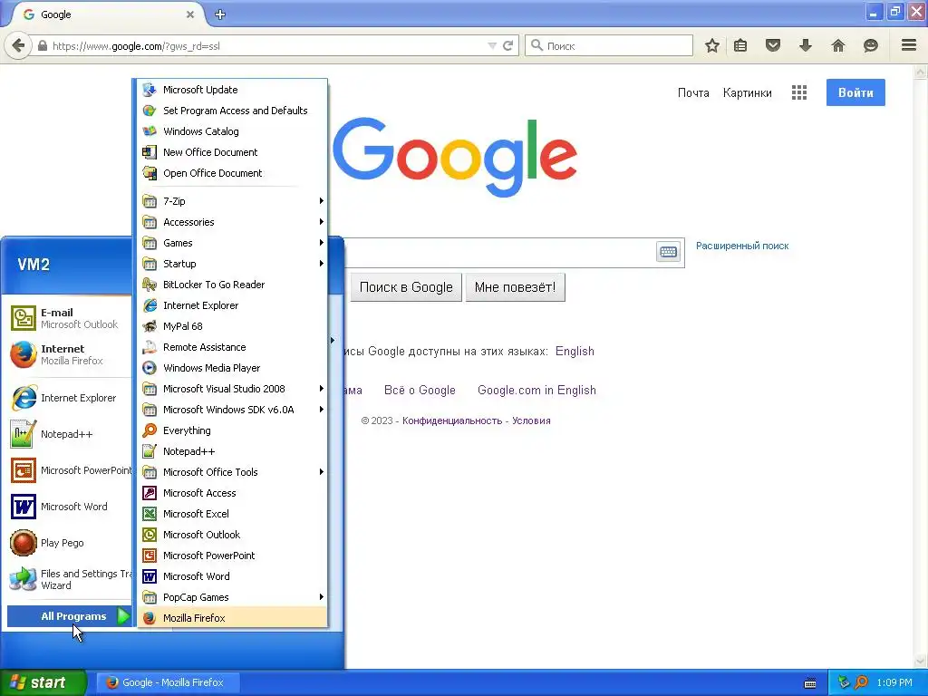This screenshot has width=928, height=696.
Task: Bookmark this page with the star icon
Action: (x=712, y=45)
